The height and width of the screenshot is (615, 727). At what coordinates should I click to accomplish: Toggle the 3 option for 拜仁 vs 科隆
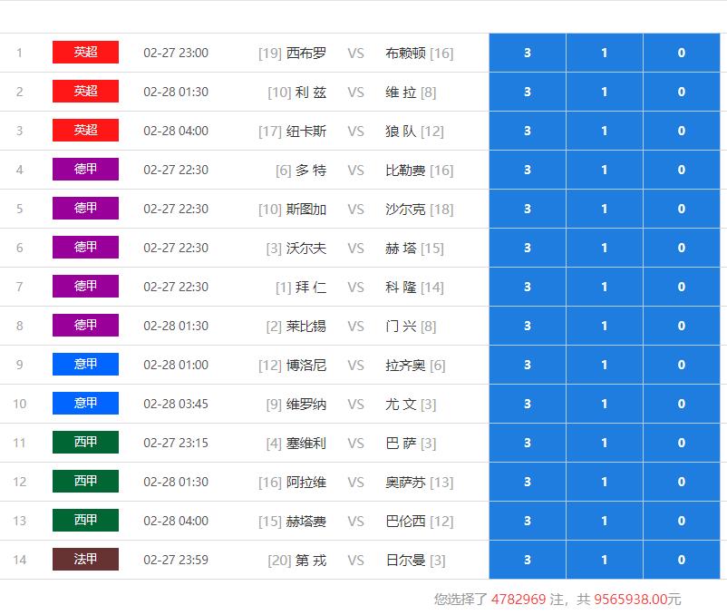click(528, 287)
